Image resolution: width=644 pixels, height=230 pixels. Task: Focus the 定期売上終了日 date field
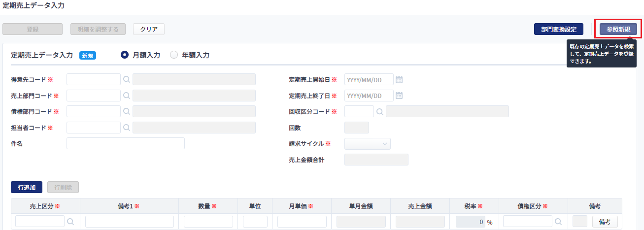[x=369, y=96]
